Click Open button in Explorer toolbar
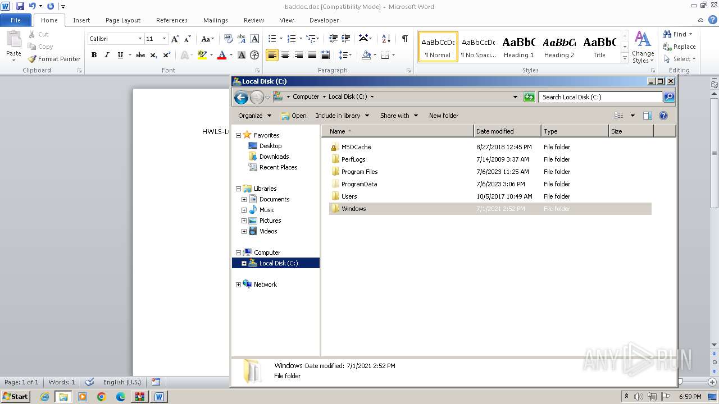Image resolution: width=719 pixels, height=404 pixels. (294, 116)
